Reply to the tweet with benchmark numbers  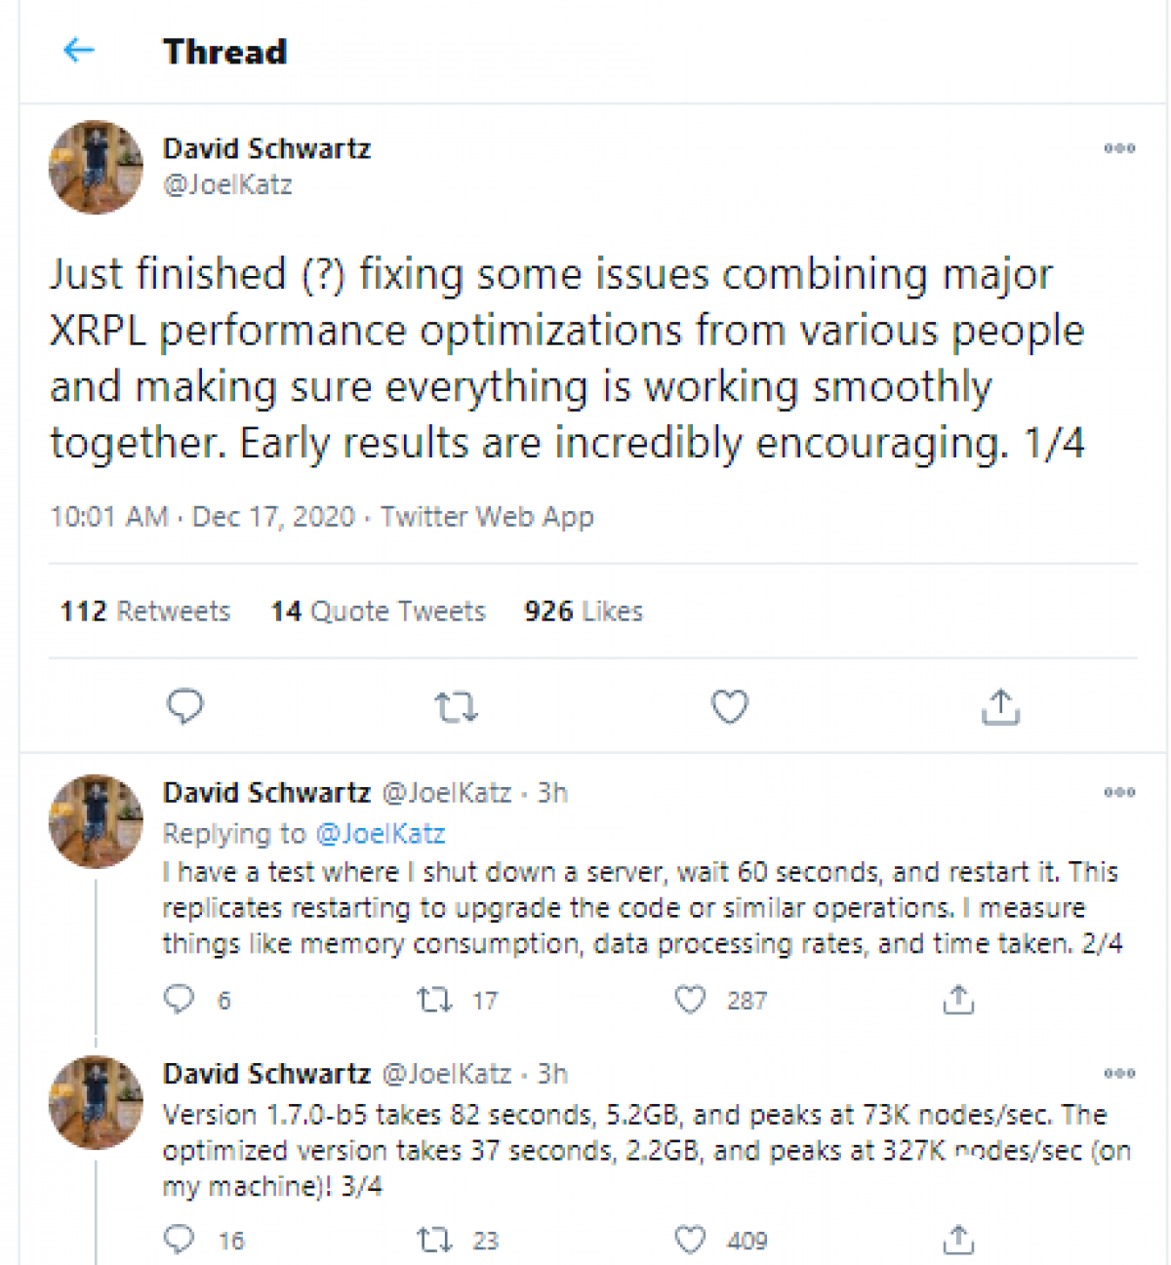click(178, 1240)
